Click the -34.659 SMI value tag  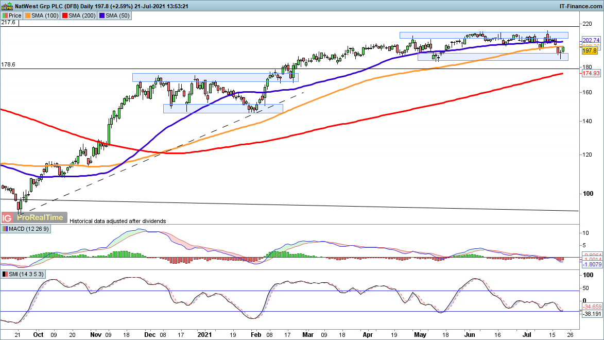(592, 307)
